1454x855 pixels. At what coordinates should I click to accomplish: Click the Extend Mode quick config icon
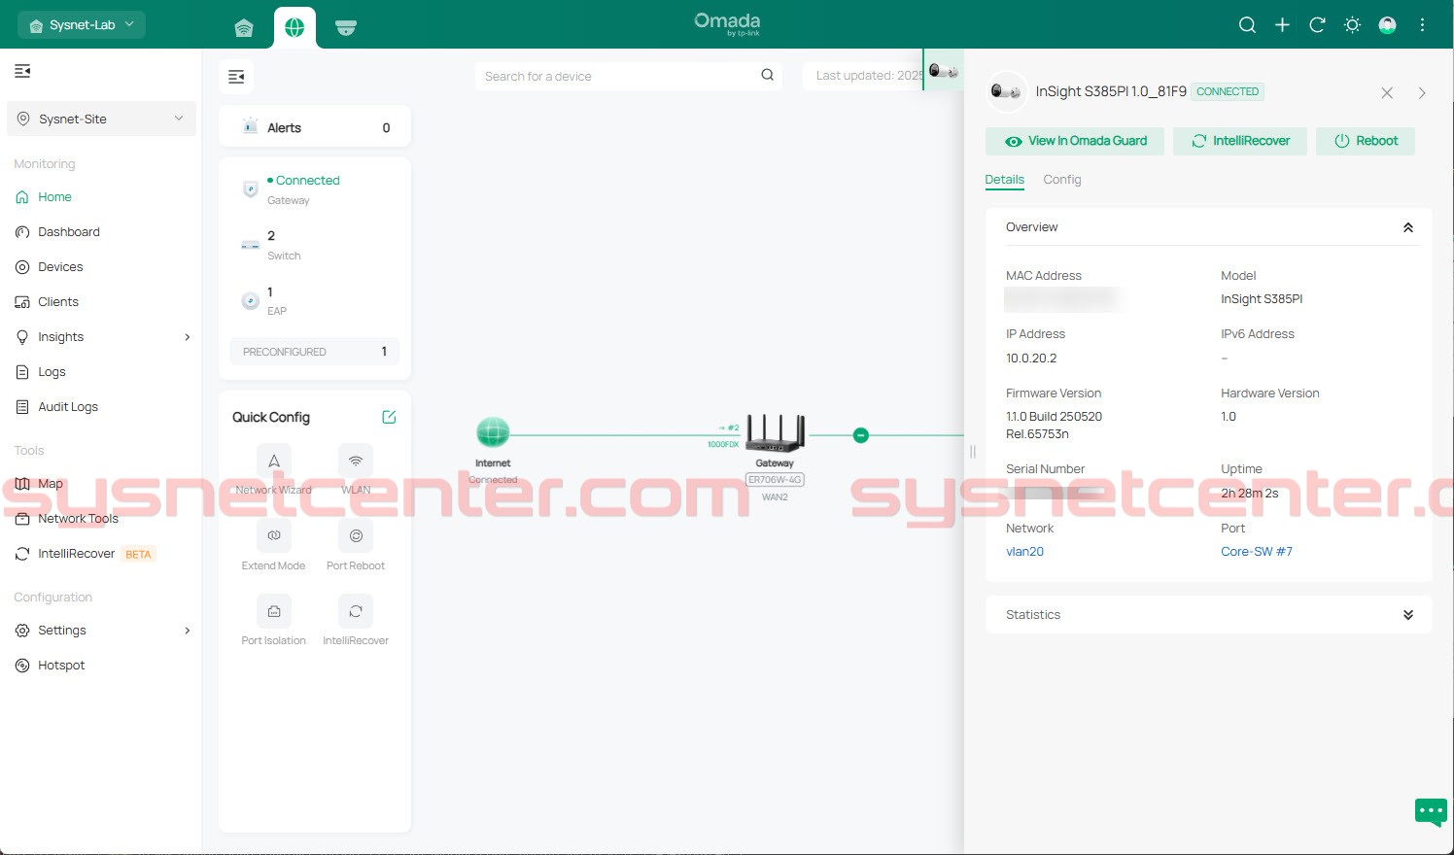point(274,536)
